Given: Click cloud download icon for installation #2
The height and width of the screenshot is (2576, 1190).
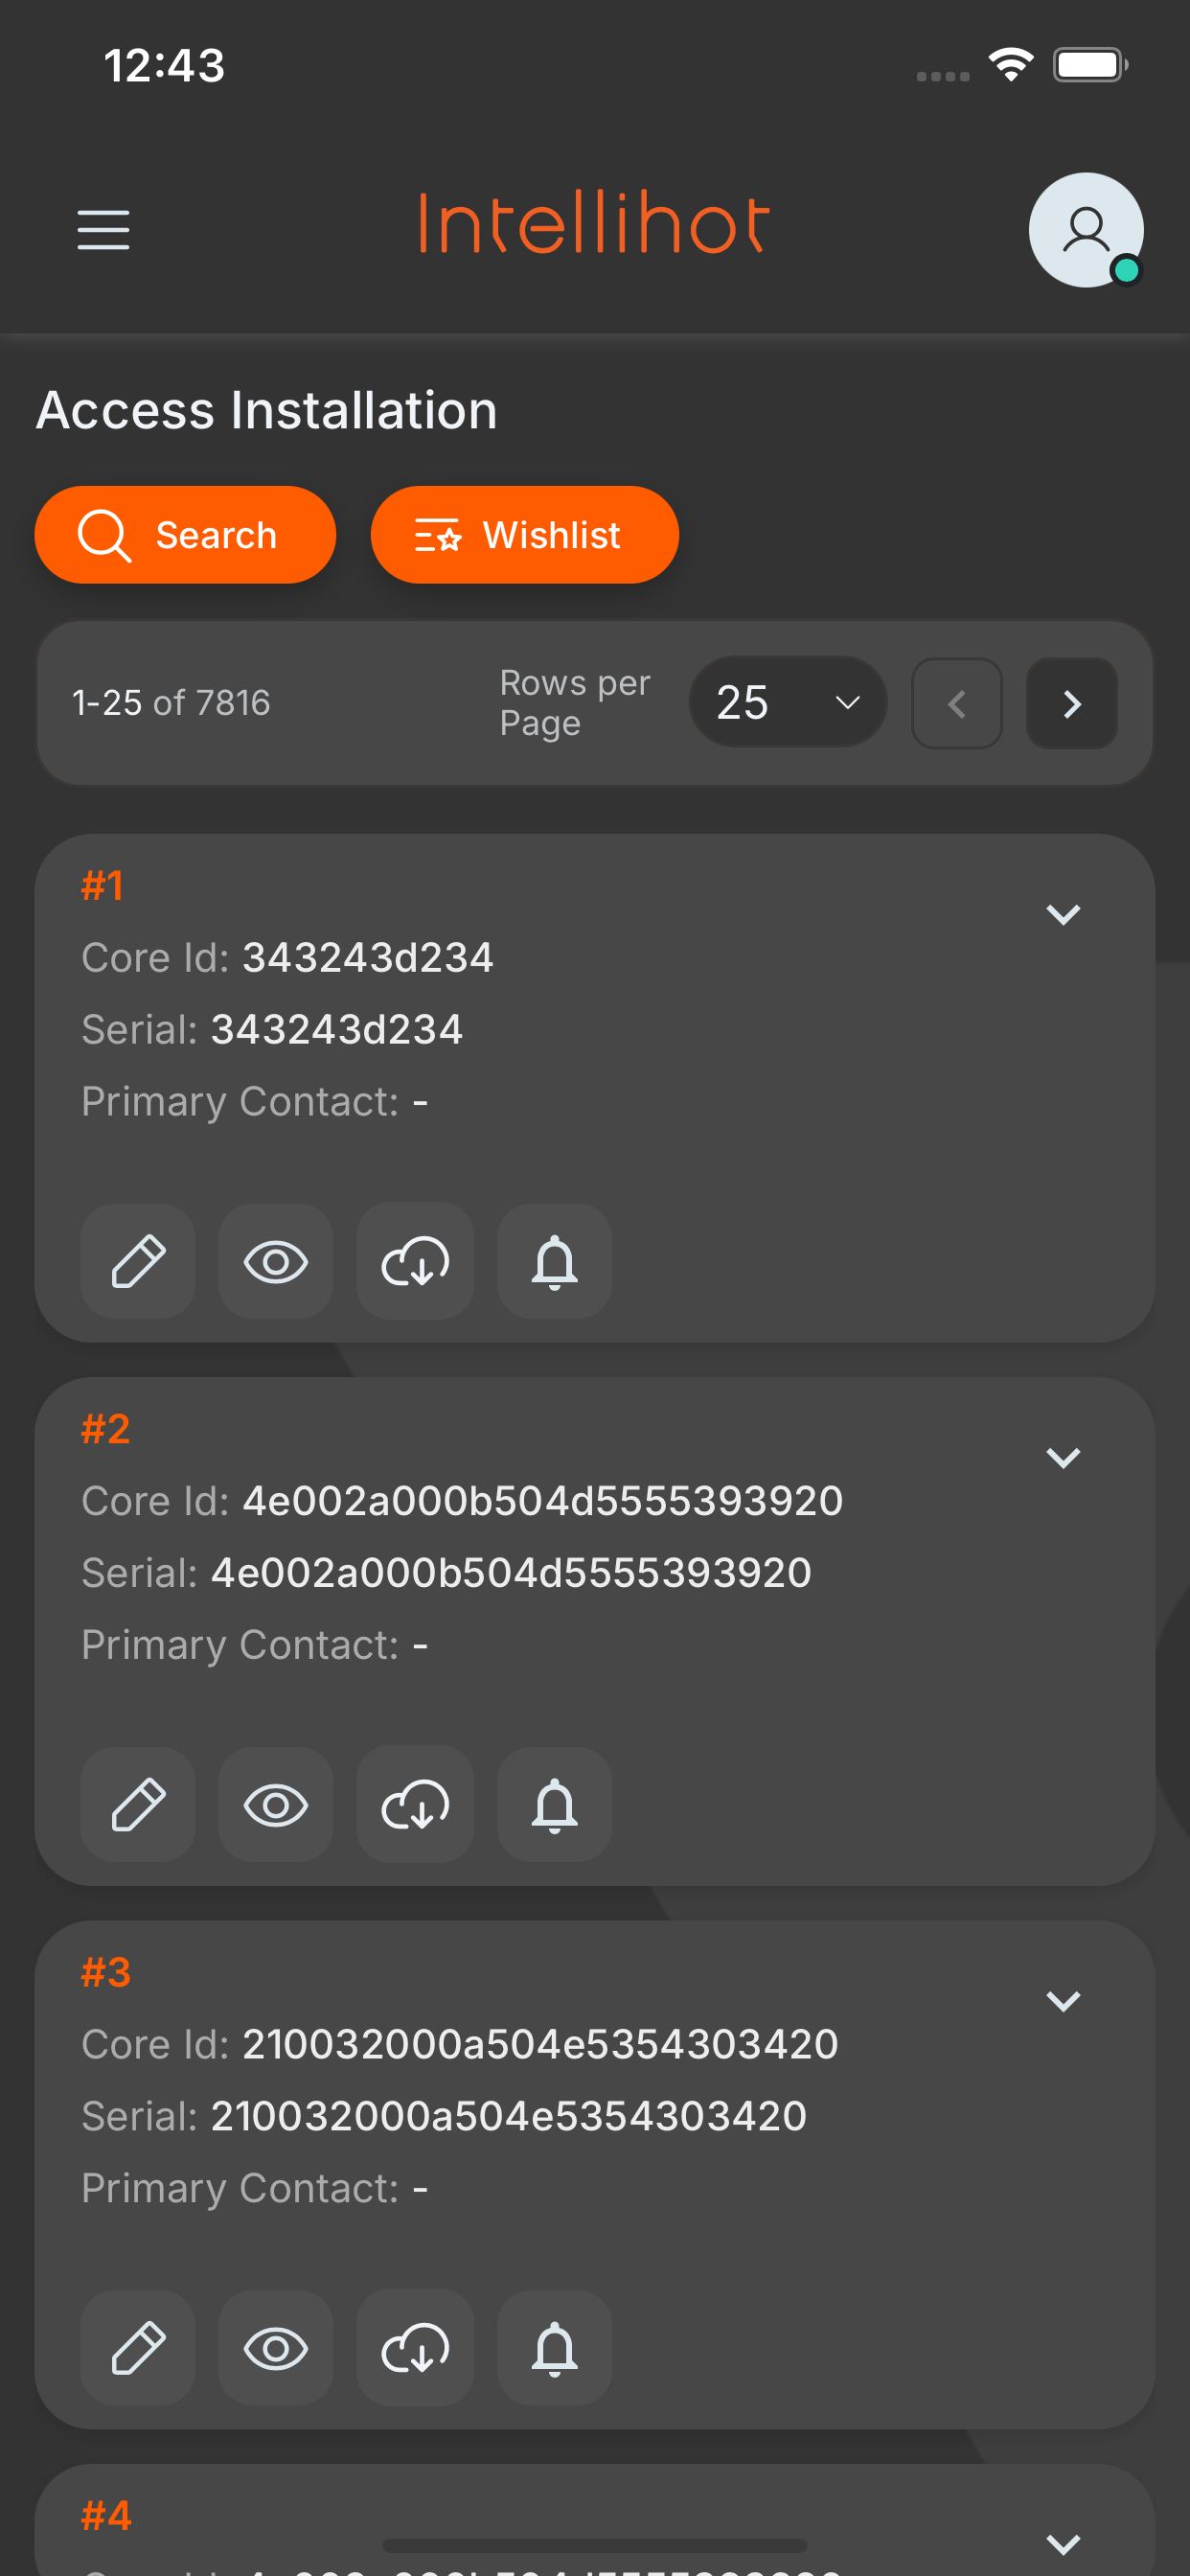Looking at the screenshot, I should tap(415, 1804).
